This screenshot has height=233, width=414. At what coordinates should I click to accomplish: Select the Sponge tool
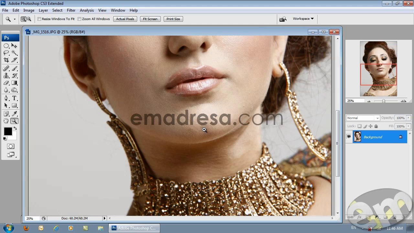(x=14, y=90)
